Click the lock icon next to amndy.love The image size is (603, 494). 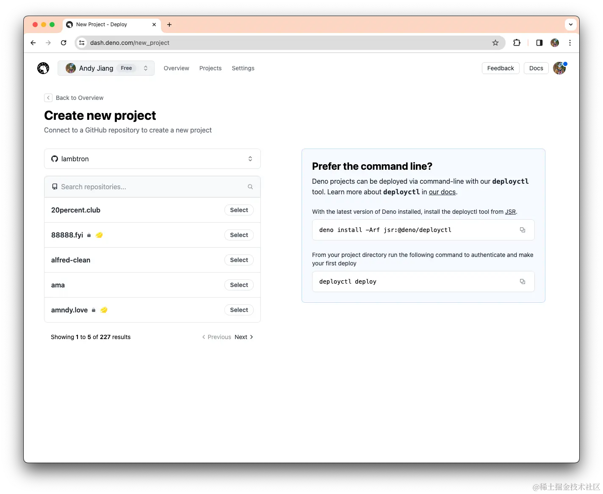(94, 310)
